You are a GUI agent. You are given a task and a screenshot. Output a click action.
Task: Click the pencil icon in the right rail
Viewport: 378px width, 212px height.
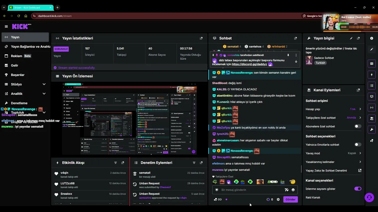click(372, 49)
